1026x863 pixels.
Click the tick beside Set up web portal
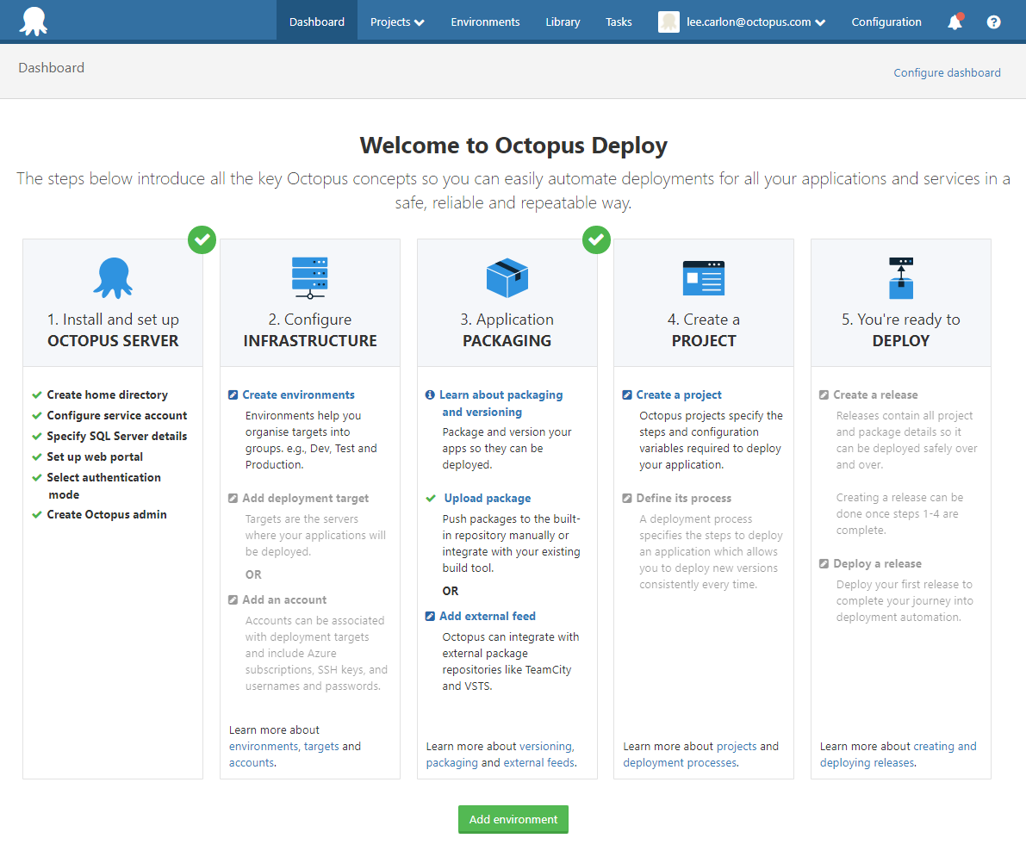(x=37, y=456)
